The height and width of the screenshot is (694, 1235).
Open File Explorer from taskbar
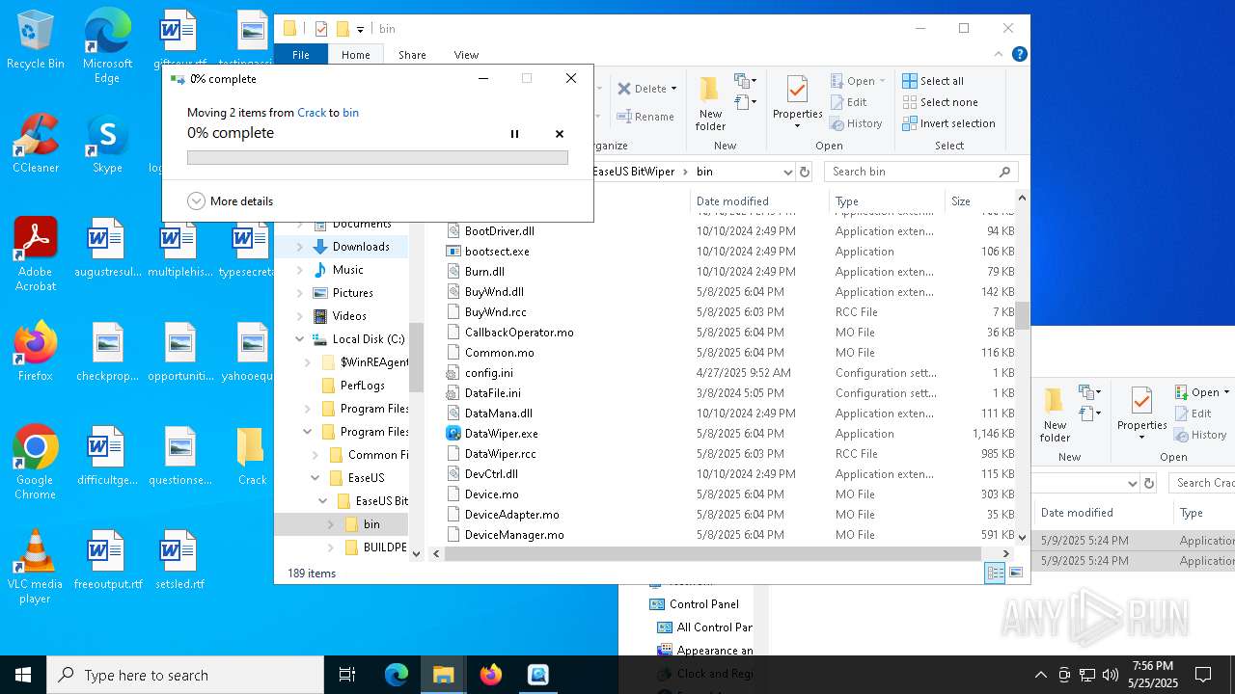click(444, 675)
